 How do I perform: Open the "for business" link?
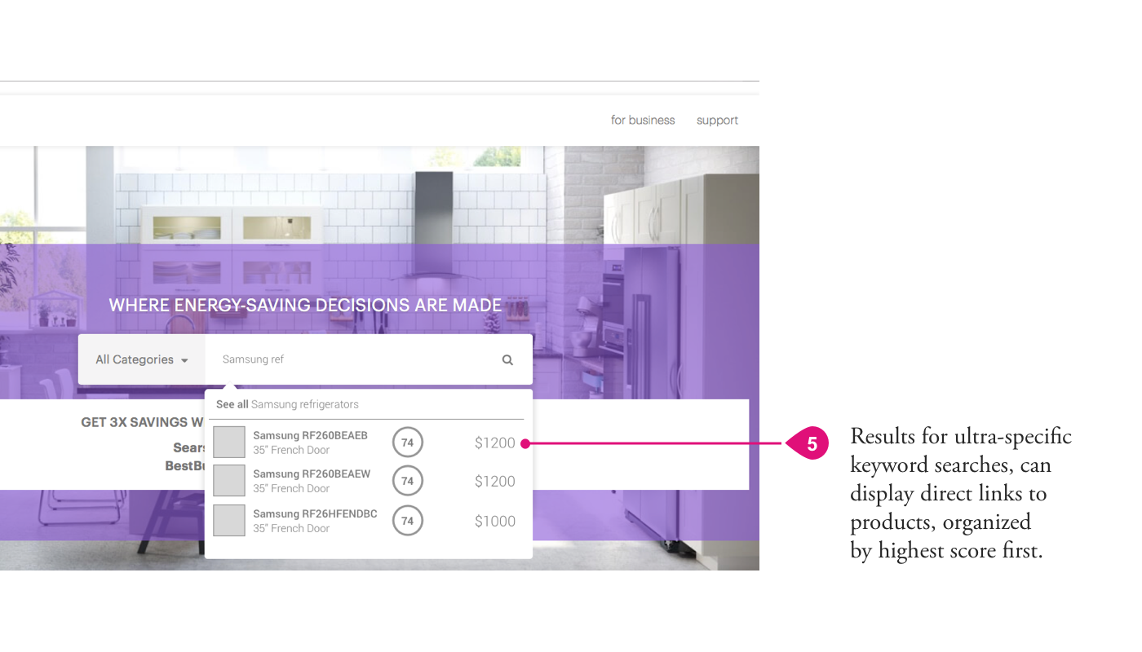(643, 120)
